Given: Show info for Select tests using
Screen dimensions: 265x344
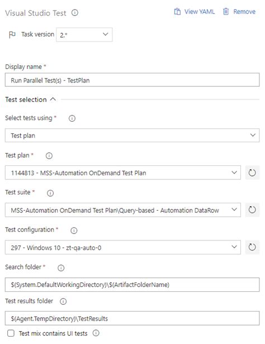Looking at the screenshot, I should (72, 118).
